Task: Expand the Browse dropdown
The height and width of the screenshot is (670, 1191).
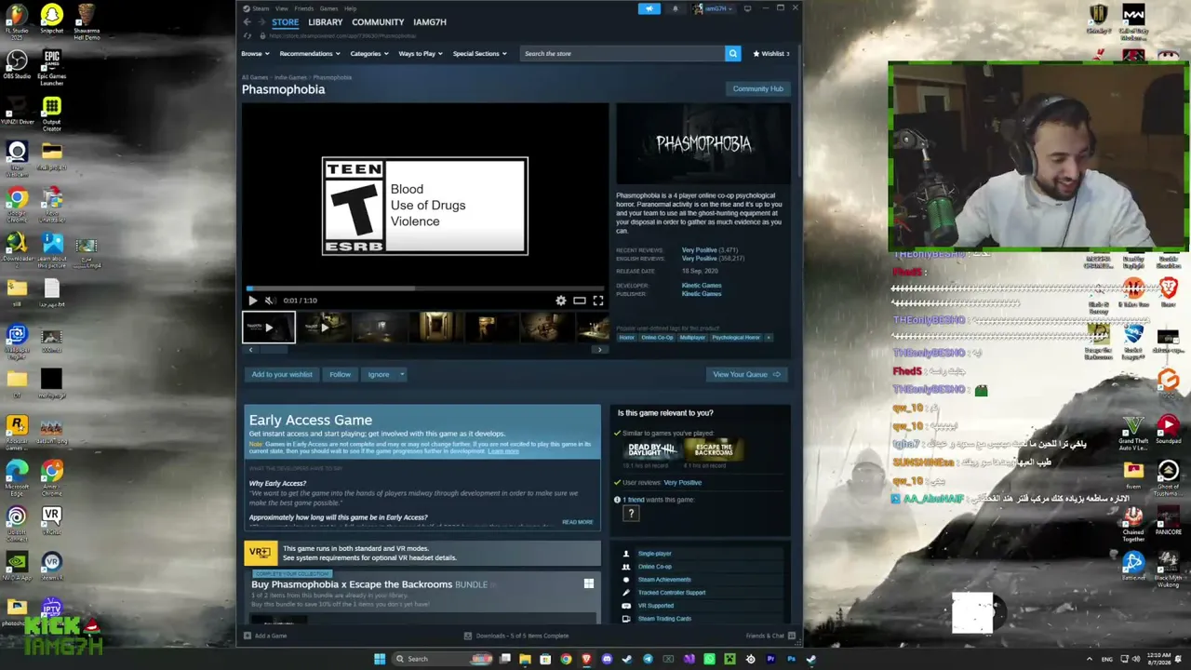Action: [x=255, y=53]
